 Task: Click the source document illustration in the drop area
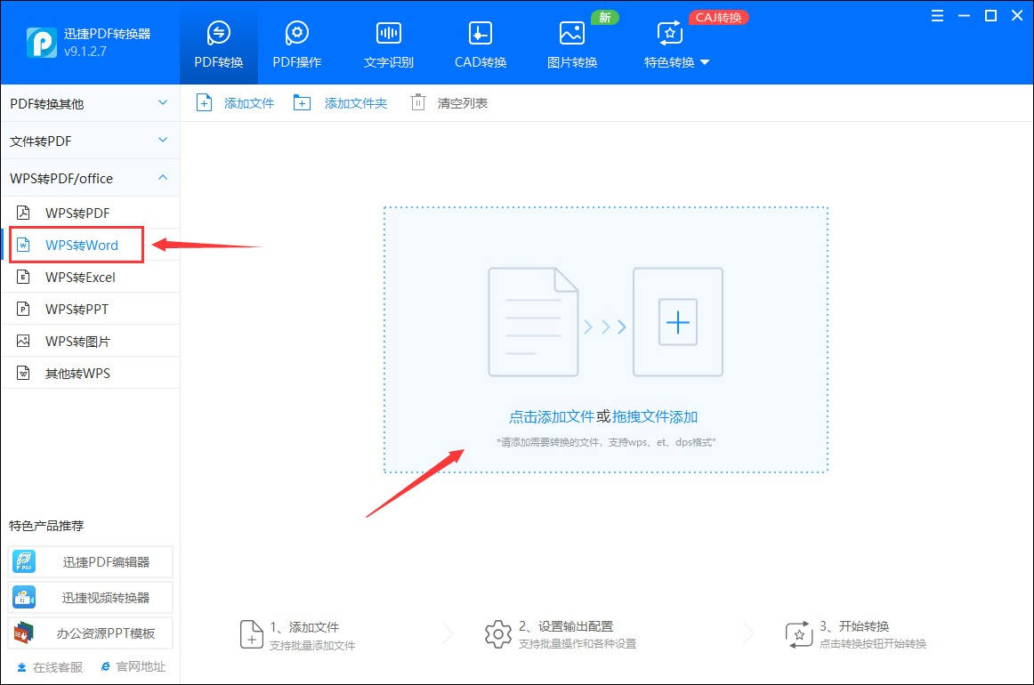pyautogui.click(x=533, y=322)
